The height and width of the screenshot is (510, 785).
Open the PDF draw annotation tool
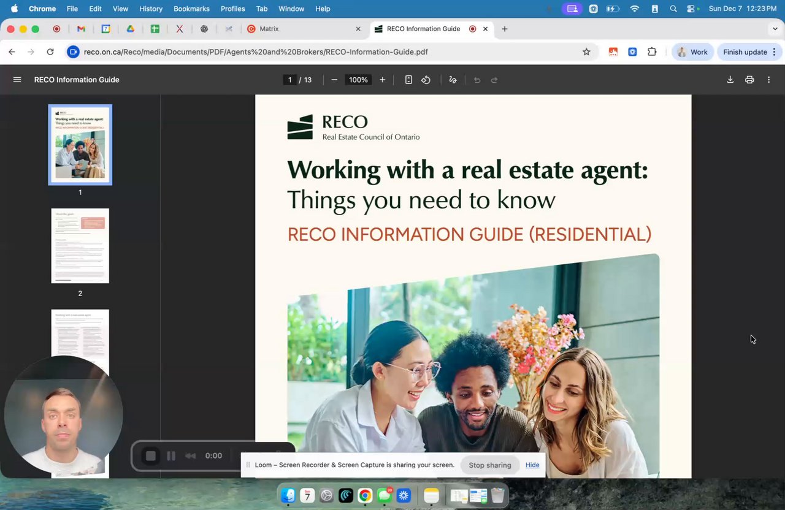tap(453, 80)
